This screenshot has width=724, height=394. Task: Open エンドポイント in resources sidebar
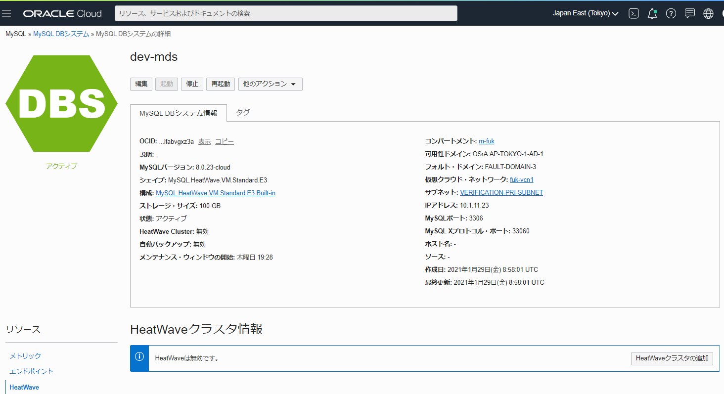(x=31, y=371)
